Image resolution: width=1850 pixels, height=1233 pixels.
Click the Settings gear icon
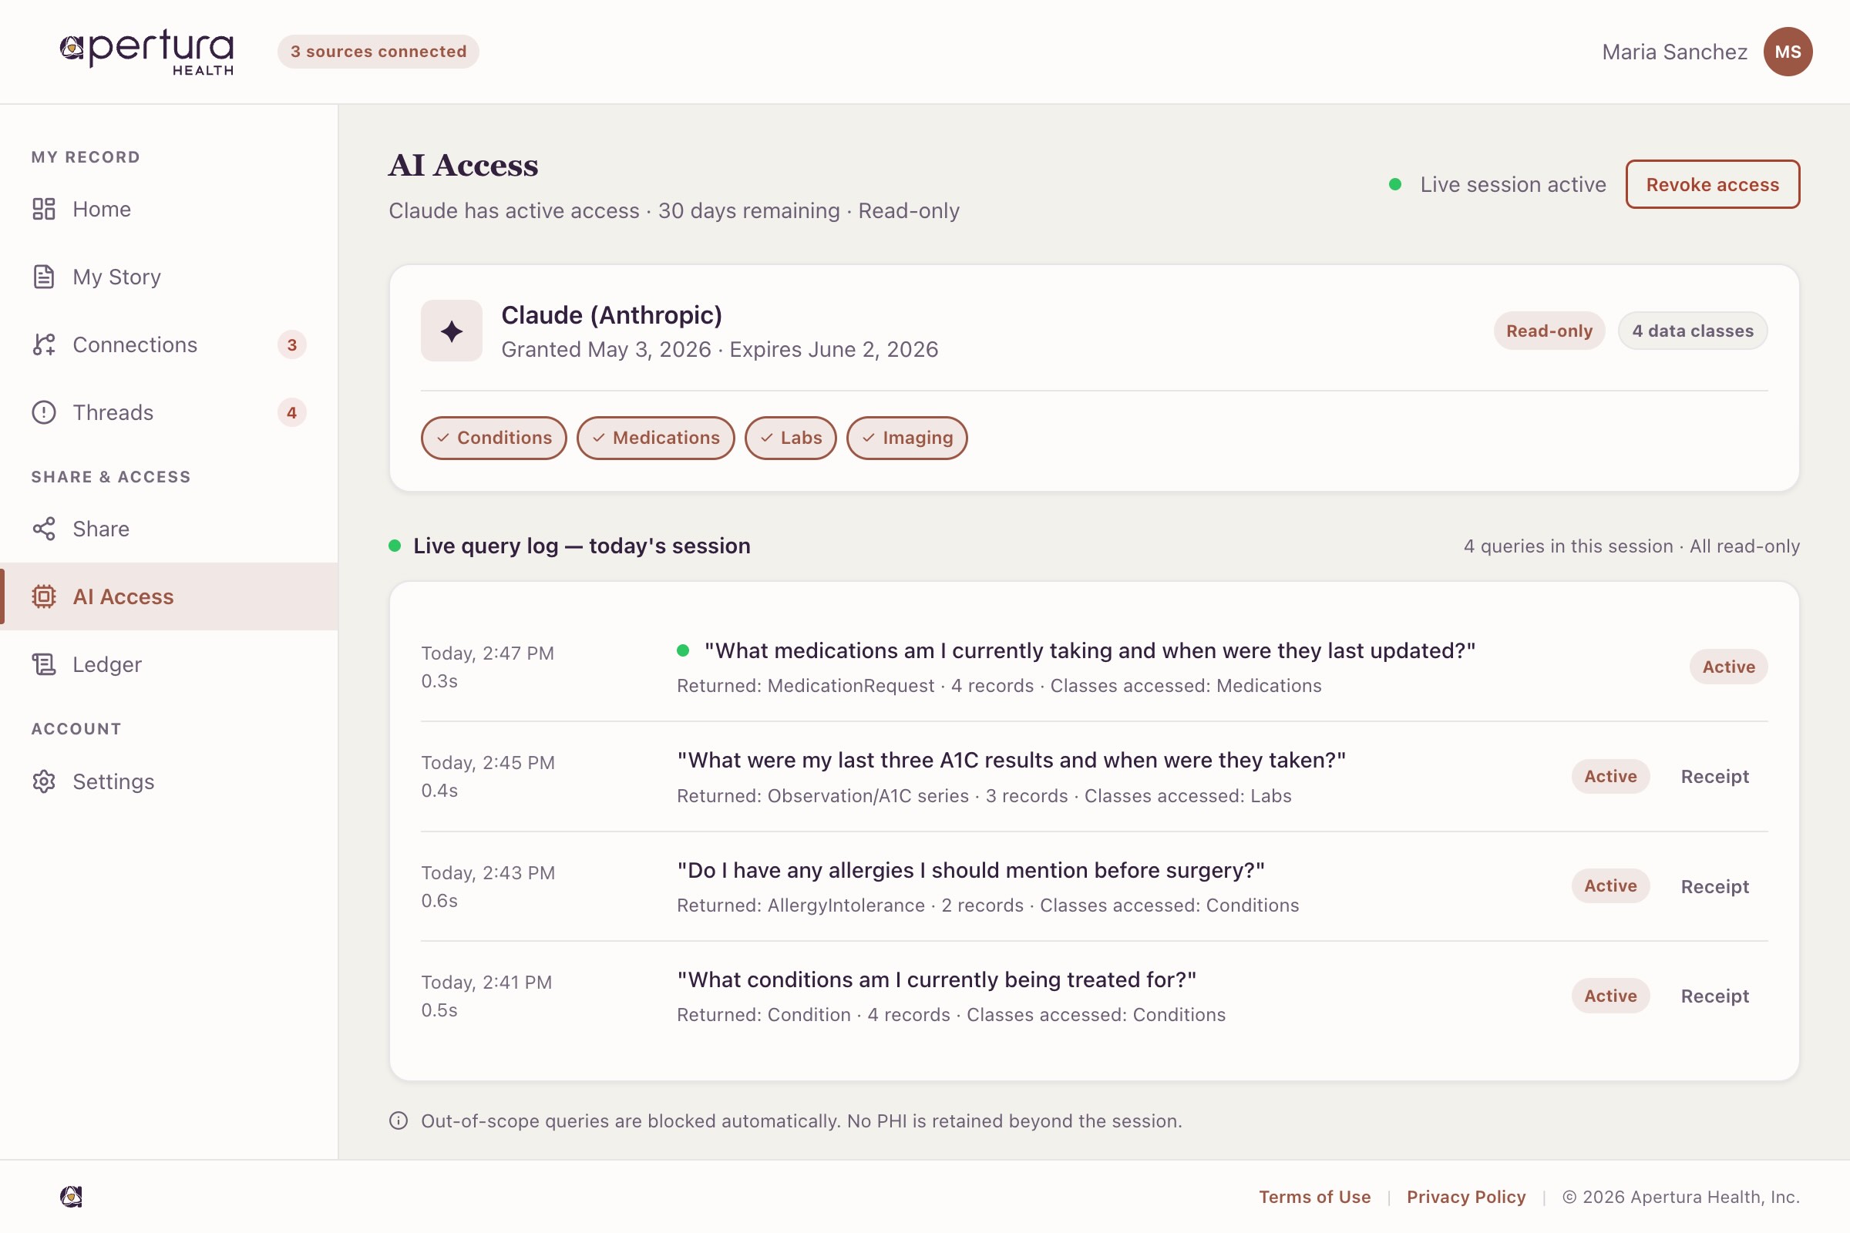point(44,781)
